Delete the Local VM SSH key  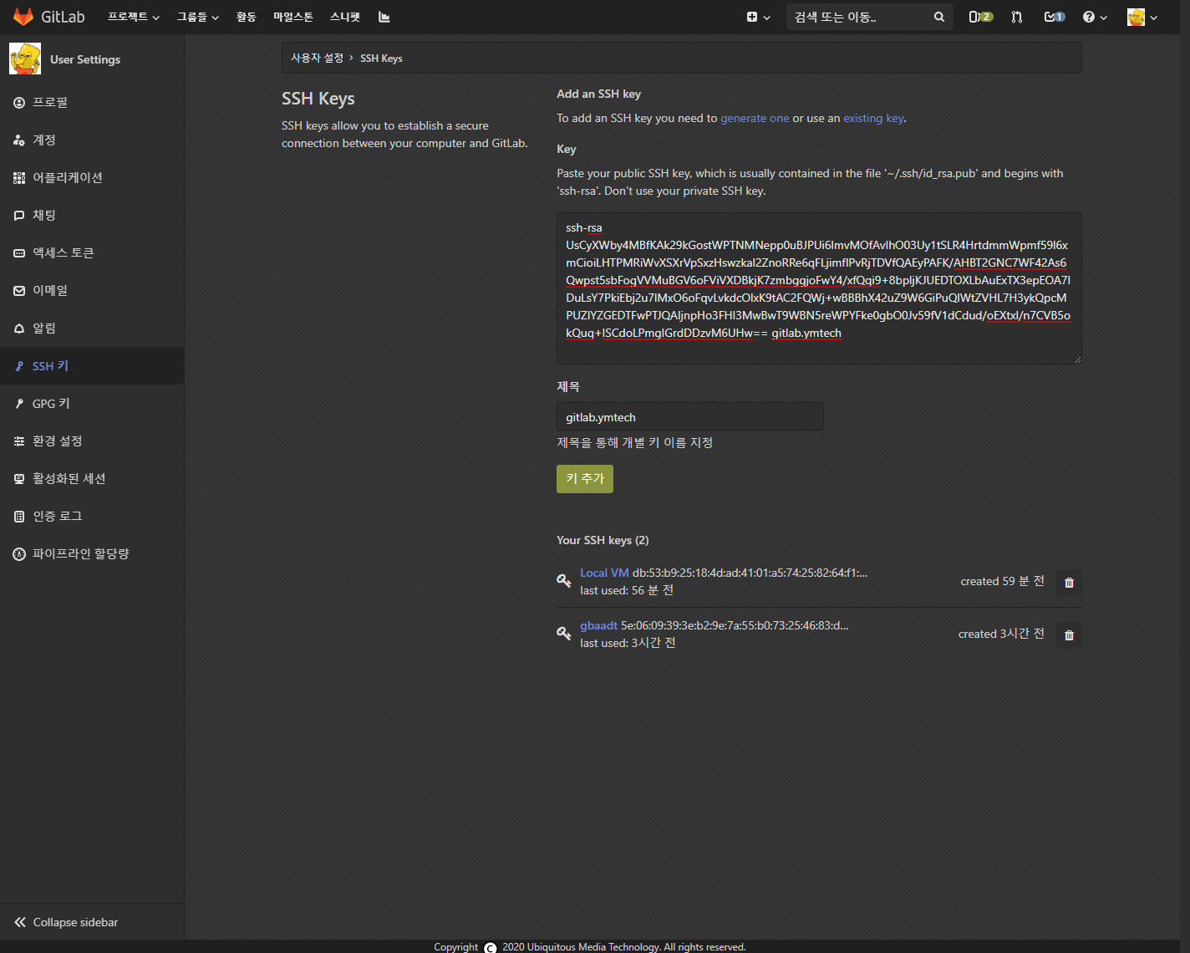coord(1069,583)
